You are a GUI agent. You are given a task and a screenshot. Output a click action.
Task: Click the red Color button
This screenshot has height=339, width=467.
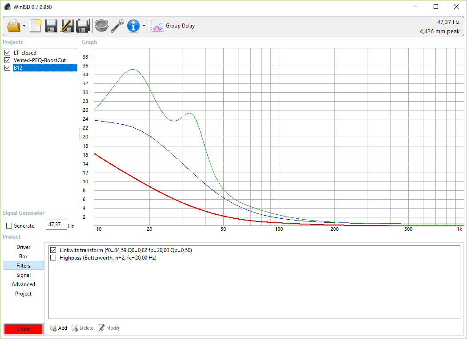(24, 329)
